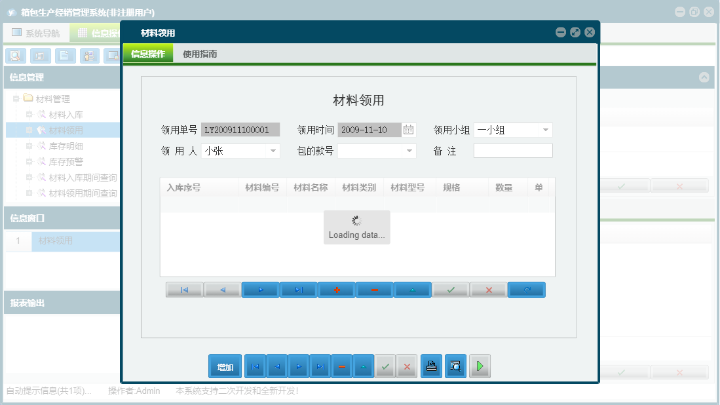Click the user-computer icon in the top toolbar
Viewport: 720px width, 405px height.
[x=88, y=56]
